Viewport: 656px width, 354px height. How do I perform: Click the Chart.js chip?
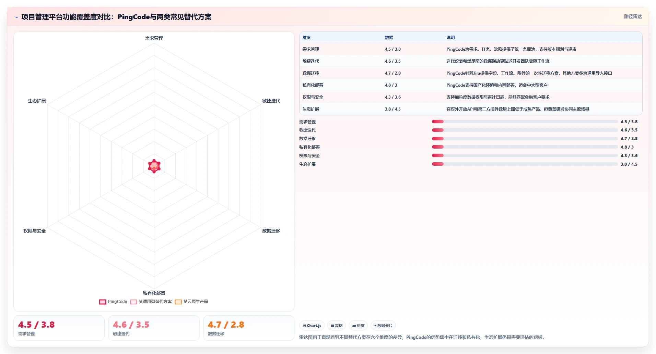point(312,326)
